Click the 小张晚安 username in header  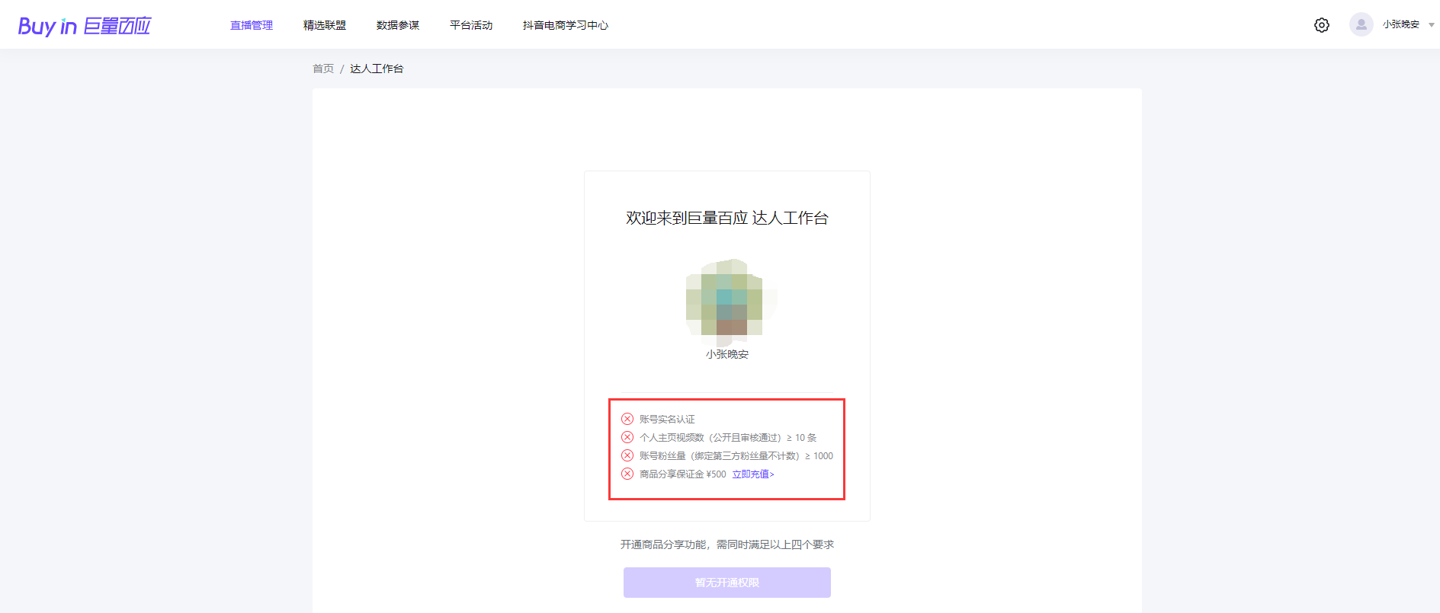(x=1401, y=24)
